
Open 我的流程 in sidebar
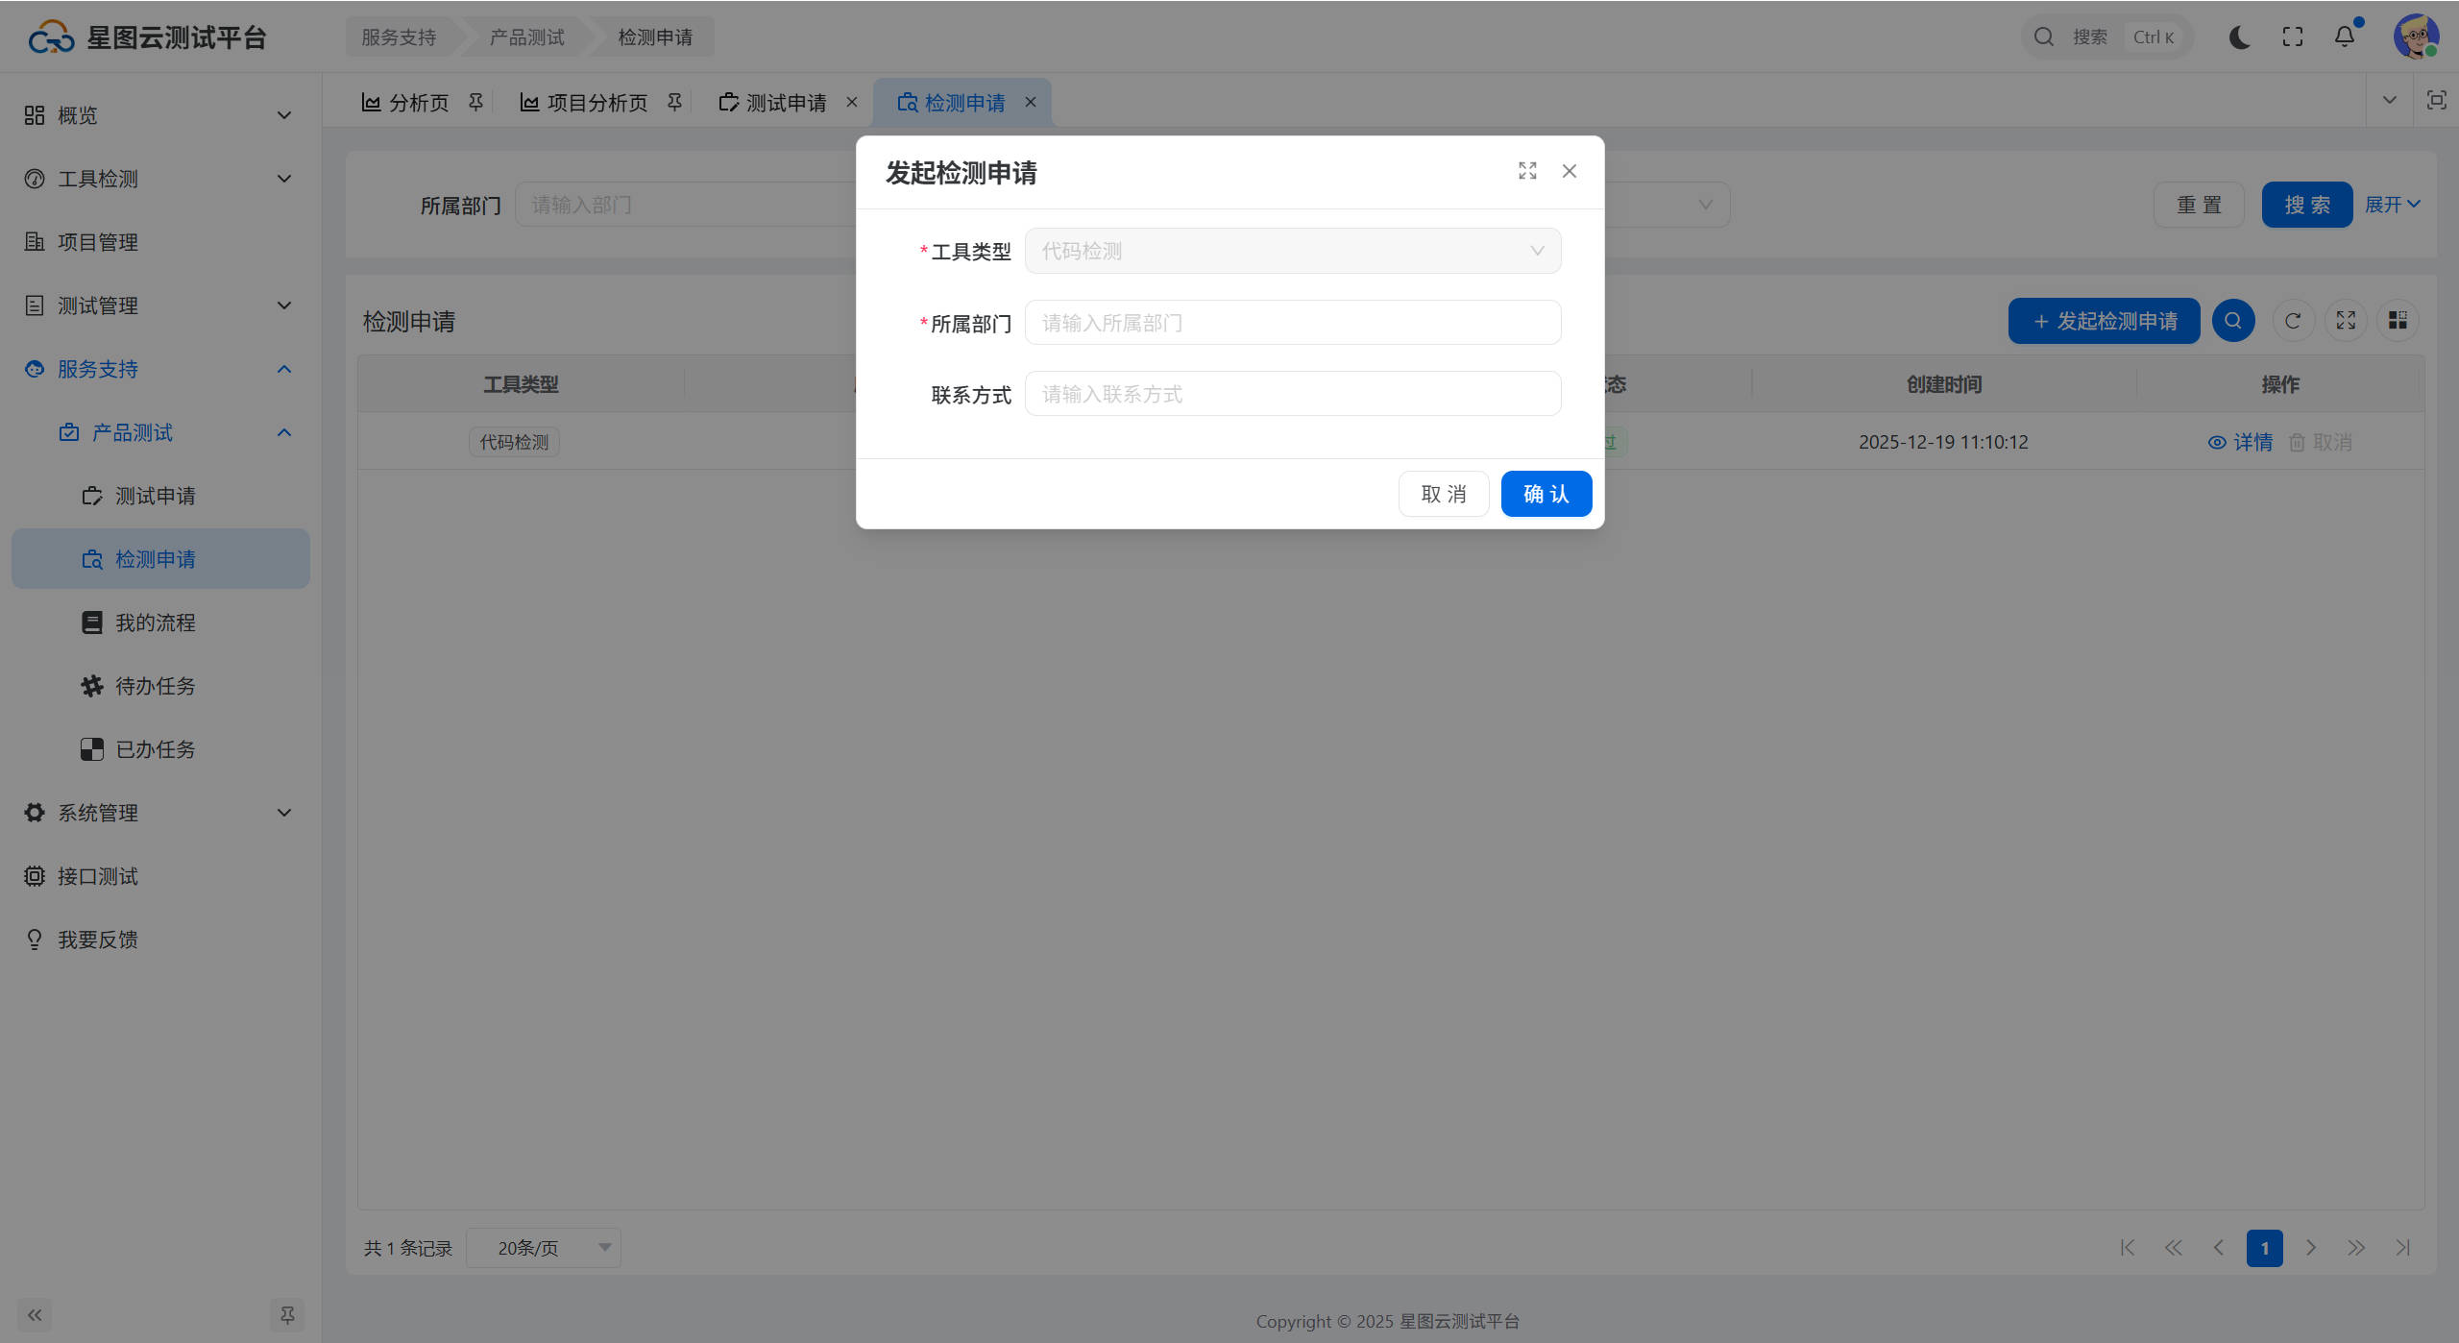[155, 623]
